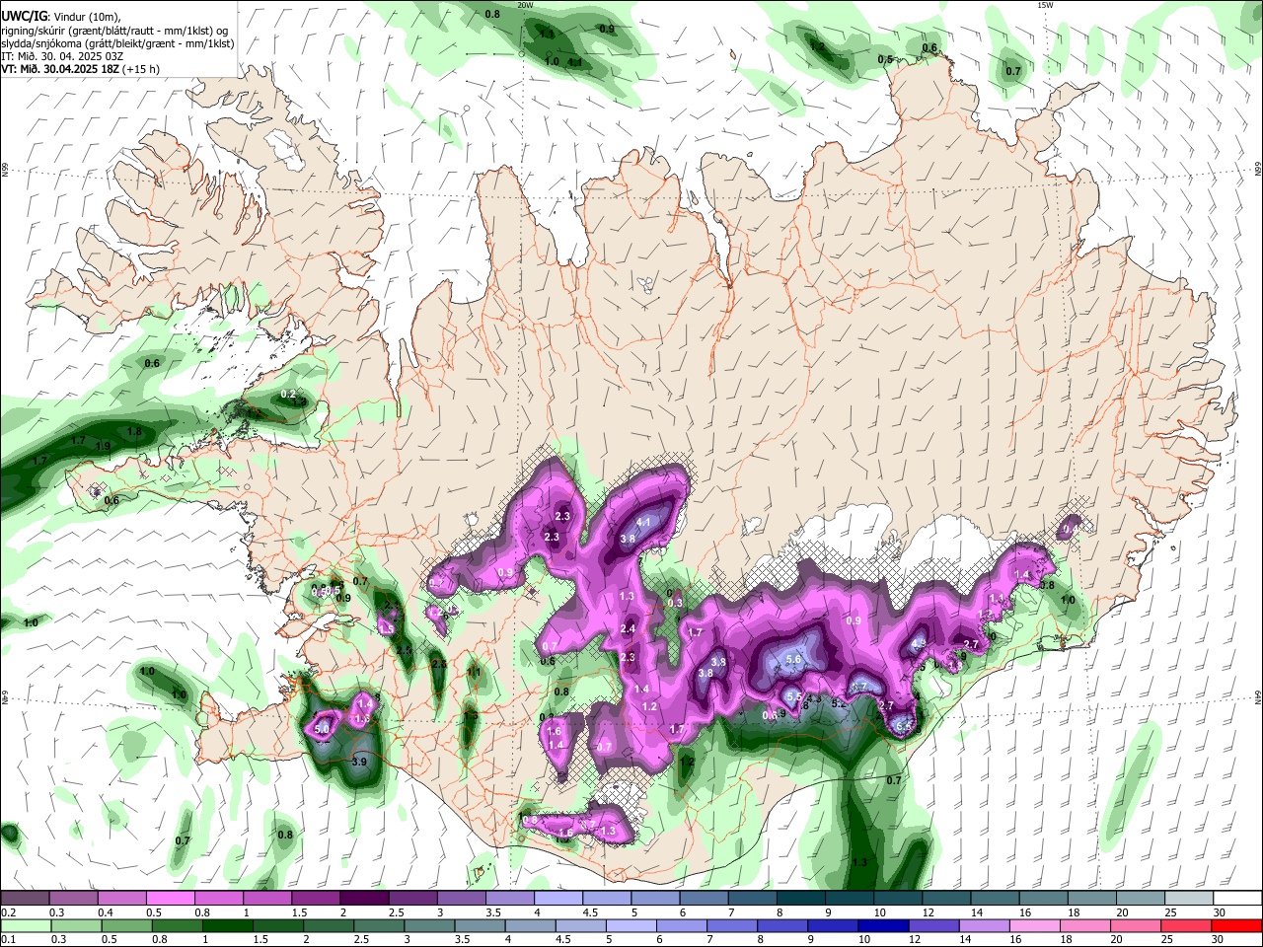
Task: Click the bright red 30 legend swatch
Action: pos(1237,925)
